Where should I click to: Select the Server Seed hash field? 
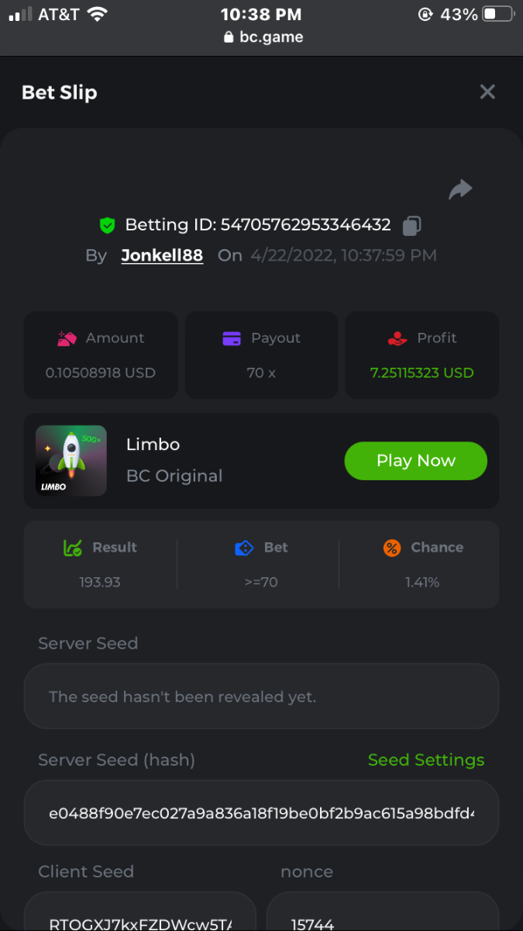pos(261,813)
